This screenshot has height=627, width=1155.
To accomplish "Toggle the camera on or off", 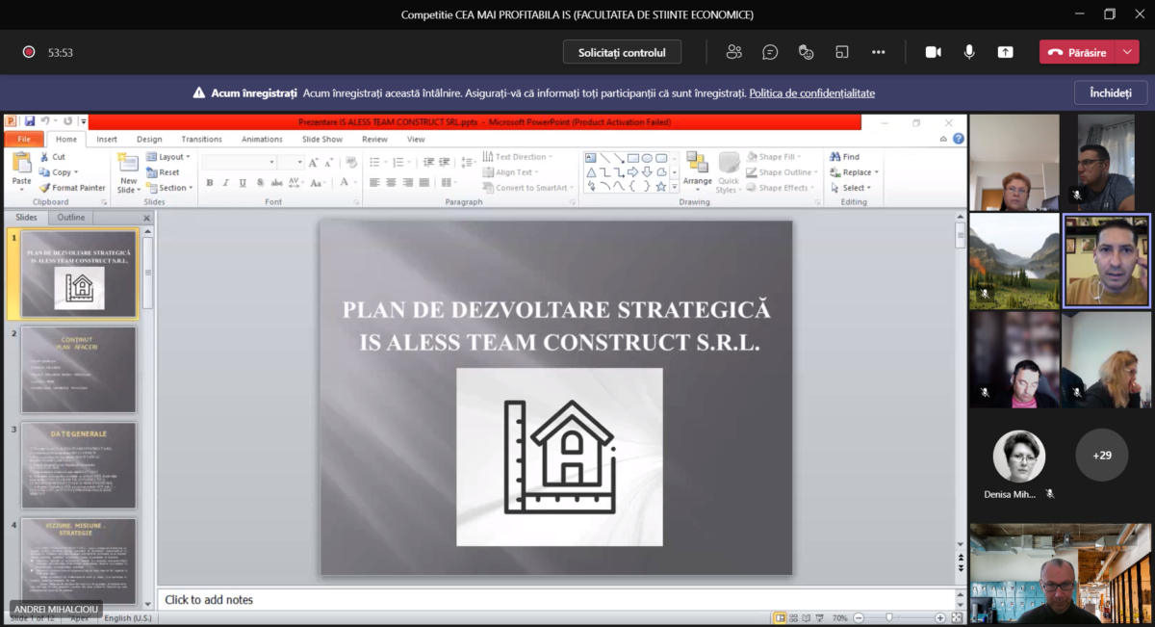I will pyautogui.click(x=933, y=52).
